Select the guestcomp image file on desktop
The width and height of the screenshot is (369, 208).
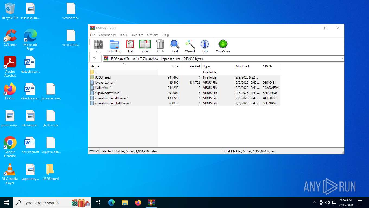click(10, 118)
